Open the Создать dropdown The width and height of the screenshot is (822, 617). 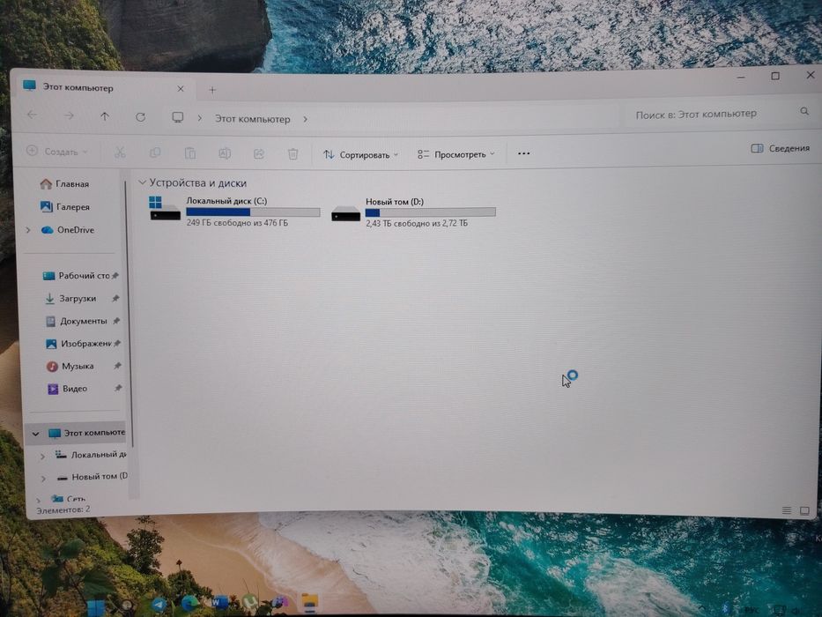(56, 152)
